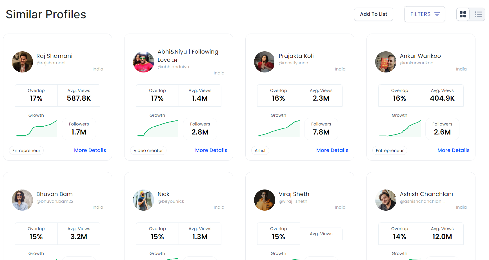This screenshot has width=489, height=260.
Task: Click the Add To List button
Action: click(x=374, y=14)
